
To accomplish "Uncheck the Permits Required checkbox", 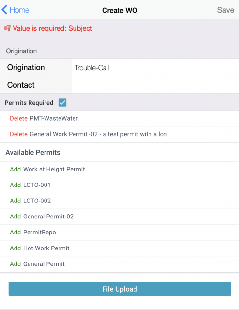I will pyautogui.click(x=62, y=103).
